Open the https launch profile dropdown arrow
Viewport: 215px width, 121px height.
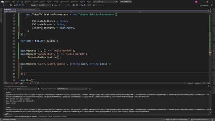pos(58,5)
